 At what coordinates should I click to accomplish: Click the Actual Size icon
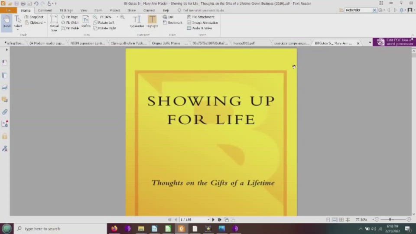point(54,23)
